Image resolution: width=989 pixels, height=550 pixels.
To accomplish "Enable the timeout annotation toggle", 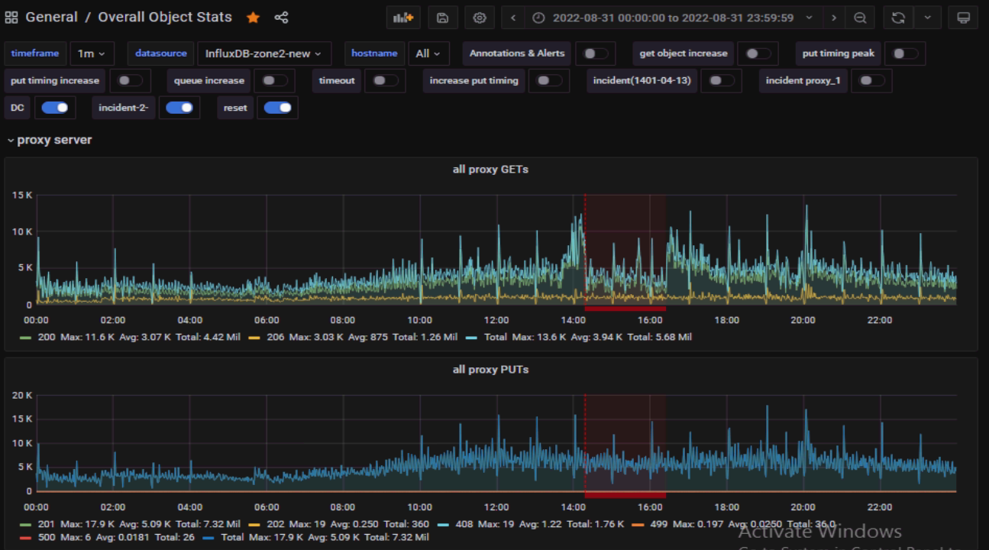I will click(x=384, y=80).
